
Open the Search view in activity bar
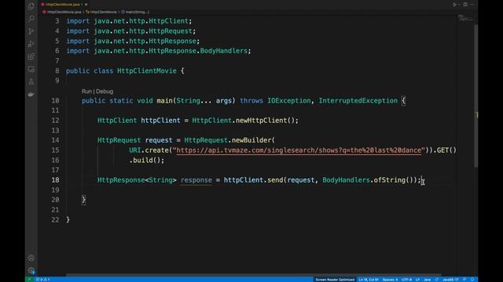point(31,18)
